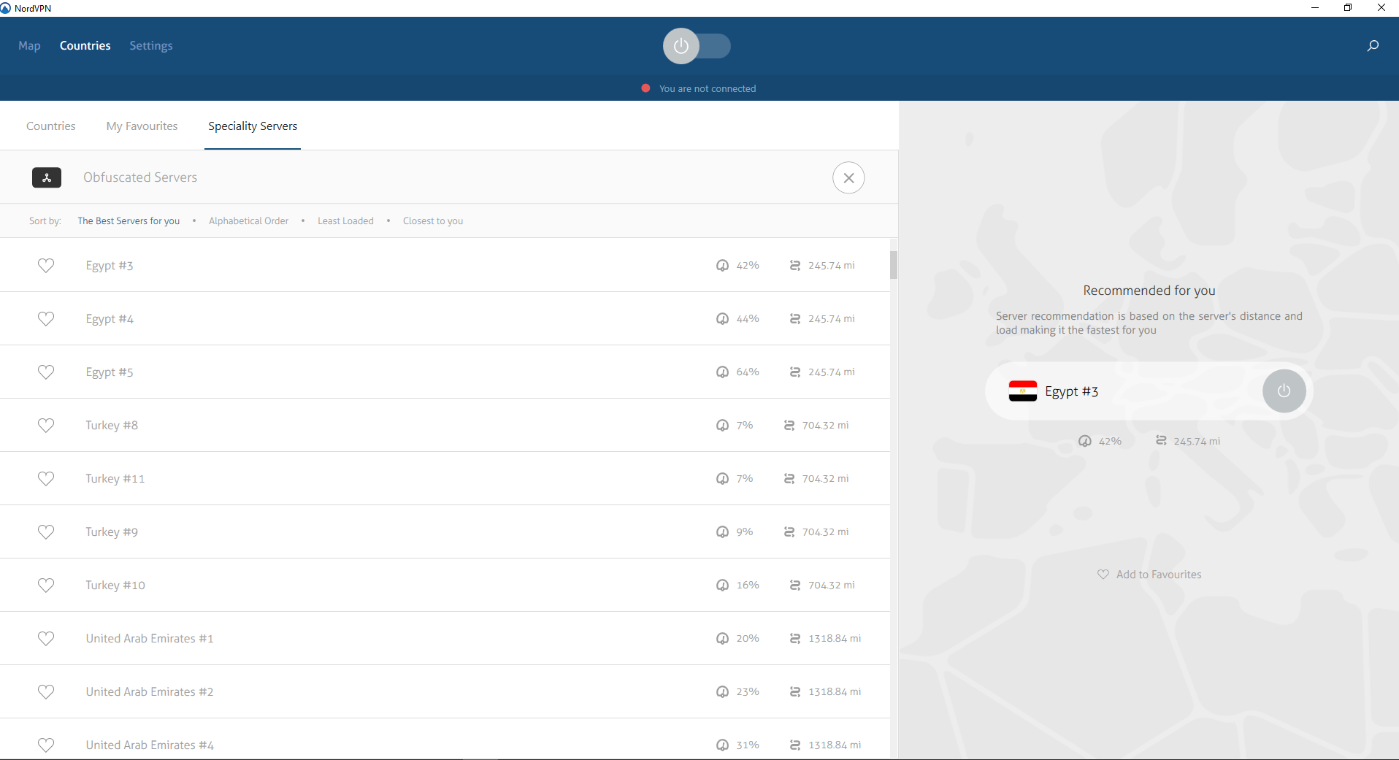The width and height of the screenshot is (1399, 760).
Task: Click the load gauge icon for Egypt #4
Action: pos(722,319)
